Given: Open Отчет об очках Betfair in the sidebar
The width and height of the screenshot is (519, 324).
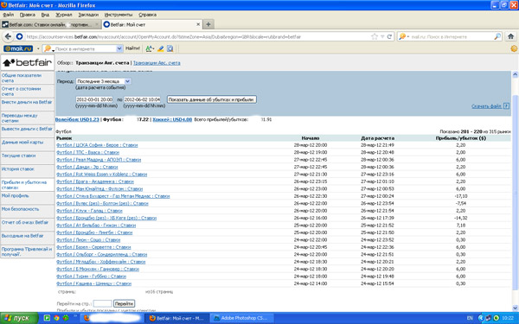Looking at the screenshot, I should pos(25,222).
